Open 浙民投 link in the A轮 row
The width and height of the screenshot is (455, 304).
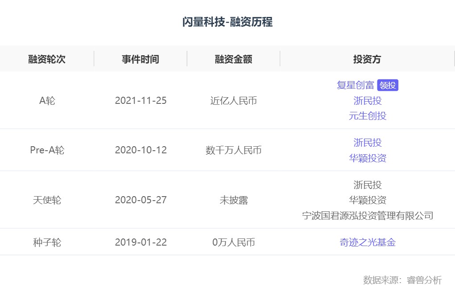(368, 101)
